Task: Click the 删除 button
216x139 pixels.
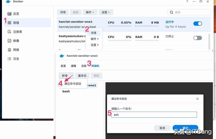Action: coord(97,76)
